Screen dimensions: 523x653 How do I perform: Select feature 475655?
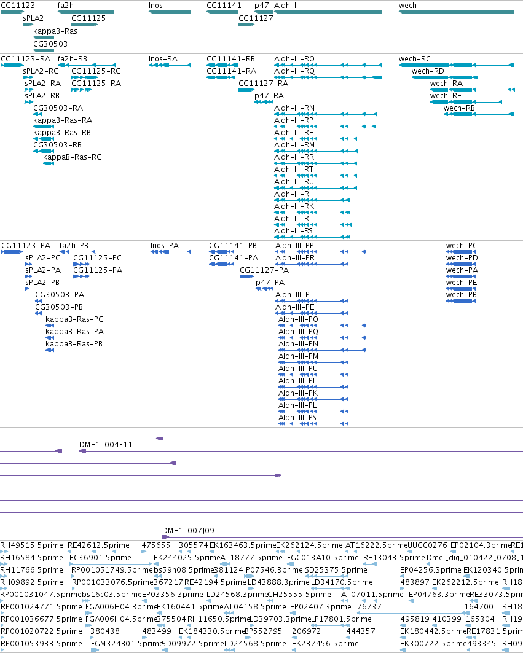tap(156, 545)
